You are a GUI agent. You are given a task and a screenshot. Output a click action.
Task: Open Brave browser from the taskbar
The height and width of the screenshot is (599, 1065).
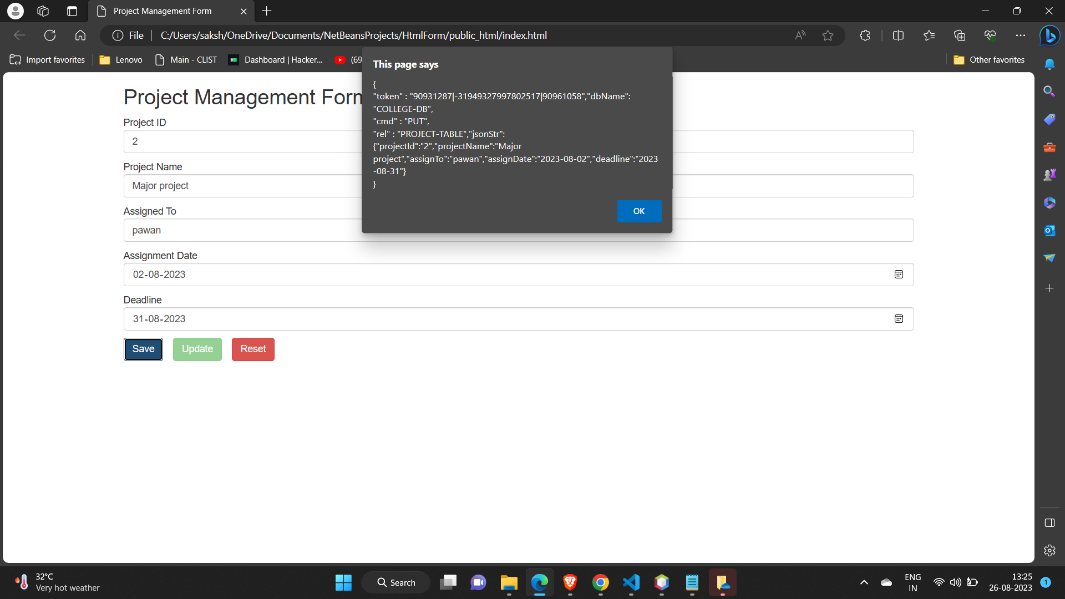(570, 582)
